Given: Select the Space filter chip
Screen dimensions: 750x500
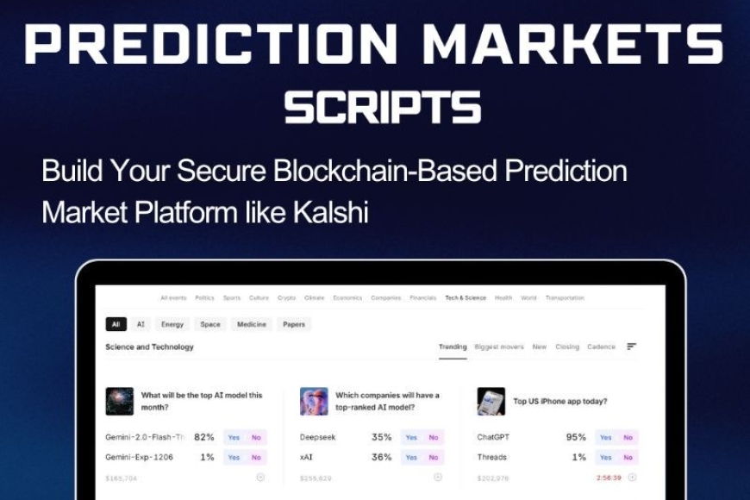Looking at the screenshot, I should coord(209,323).
